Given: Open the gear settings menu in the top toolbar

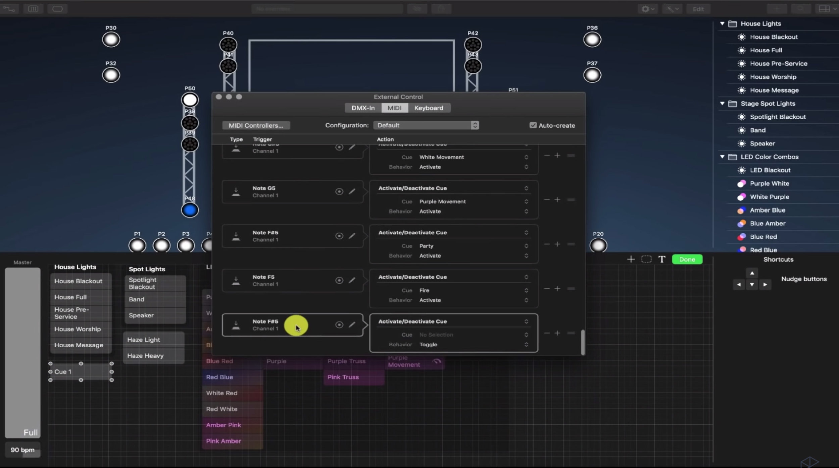Looking at the screenshot, I should 646,9.
